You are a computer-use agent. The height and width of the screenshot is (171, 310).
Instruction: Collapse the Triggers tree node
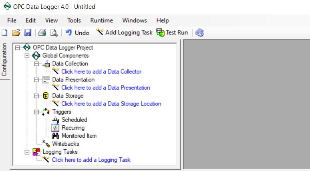(37, 112)
